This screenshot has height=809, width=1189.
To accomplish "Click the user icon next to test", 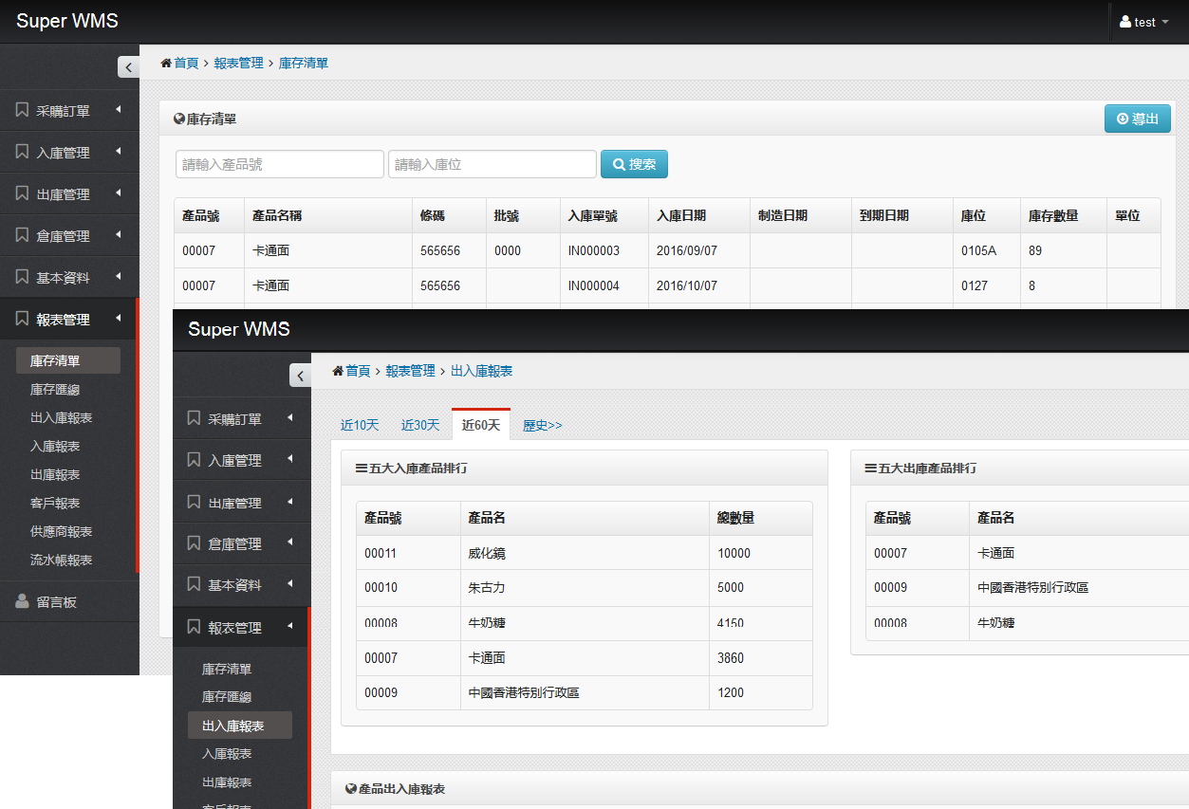I will point(1125,22).
